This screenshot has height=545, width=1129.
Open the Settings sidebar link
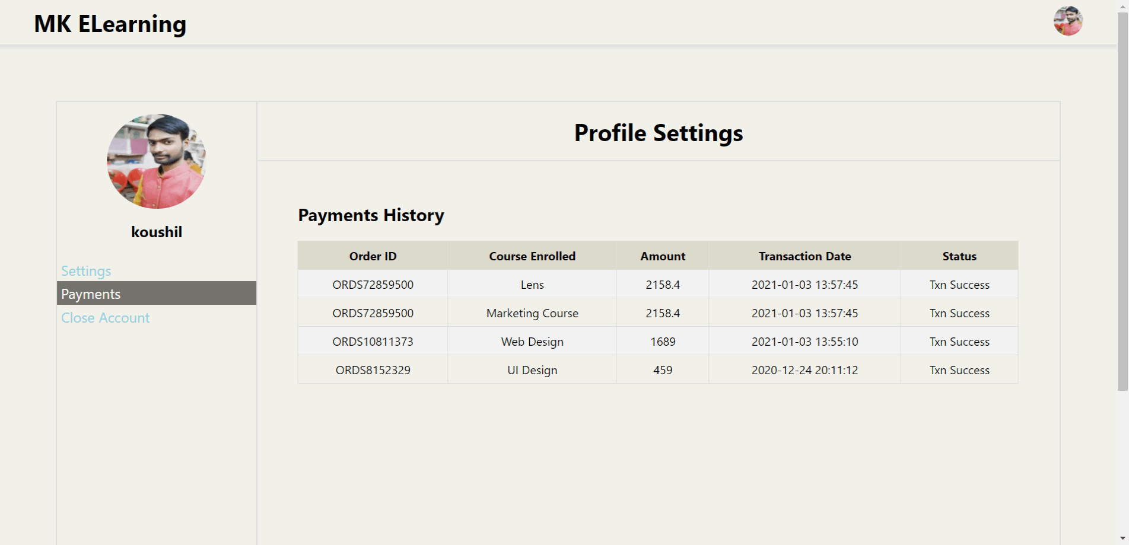pos(86,271)
